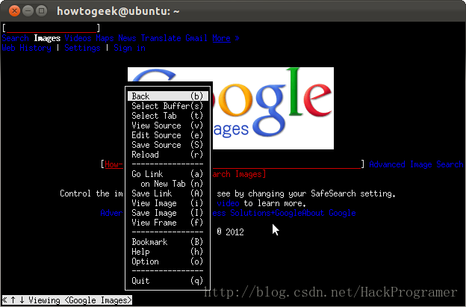Image resolution: width=466 pixels, height=307 pixels.
Task: Click the About Google link
Action: (x=329, y=213)
